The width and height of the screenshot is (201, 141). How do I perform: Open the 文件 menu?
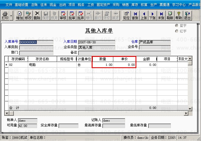pyautogui.click(x=9, y=5)
